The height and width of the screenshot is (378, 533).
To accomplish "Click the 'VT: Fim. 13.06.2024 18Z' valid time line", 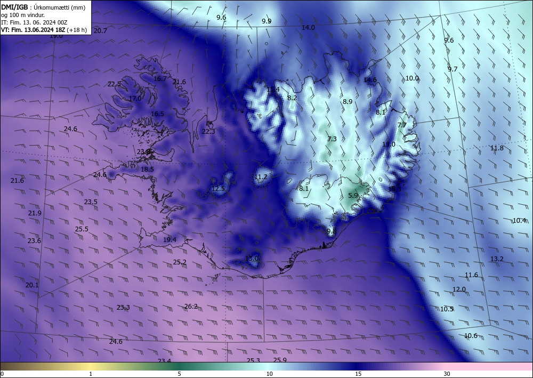I will click(x=33, y=30).
